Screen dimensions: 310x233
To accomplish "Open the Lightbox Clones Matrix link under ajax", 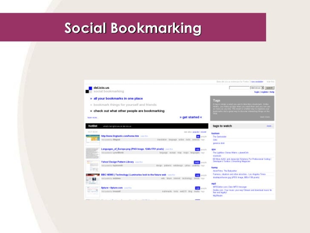I will (230, 153).
